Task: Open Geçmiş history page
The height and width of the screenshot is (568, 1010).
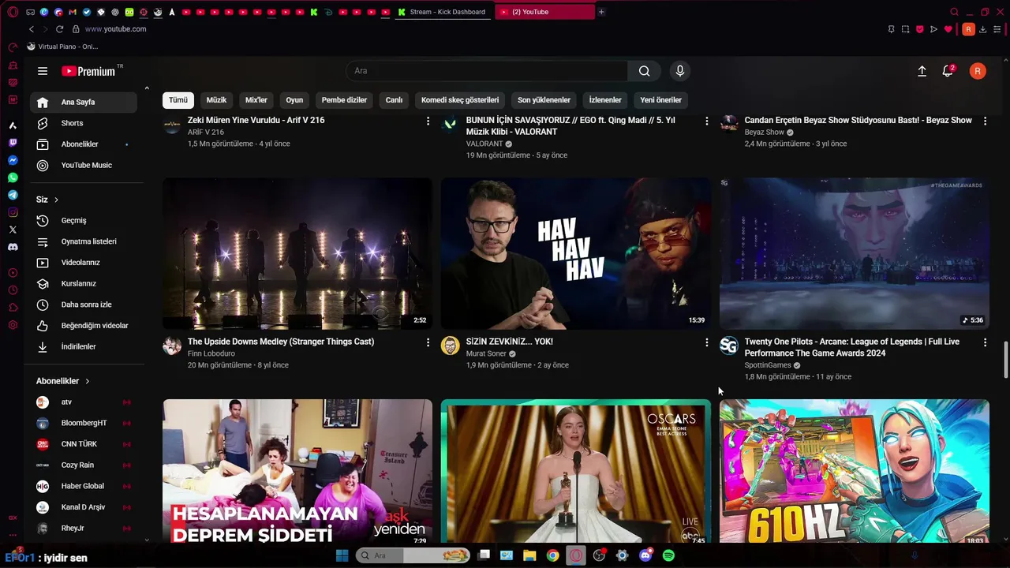Action: click(x=84, y=220)
